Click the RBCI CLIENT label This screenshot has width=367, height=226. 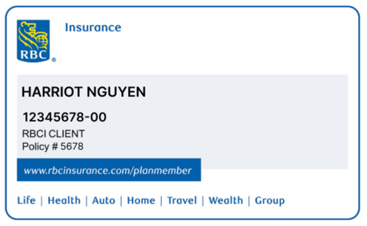point(54,134)
